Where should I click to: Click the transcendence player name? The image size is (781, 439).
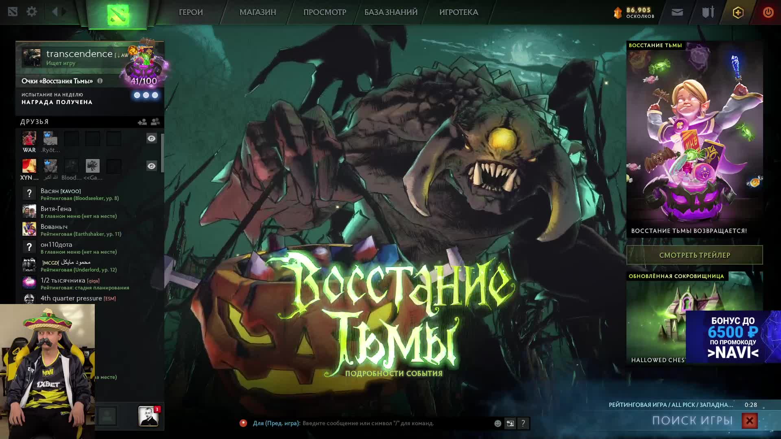tap(79, 54)
